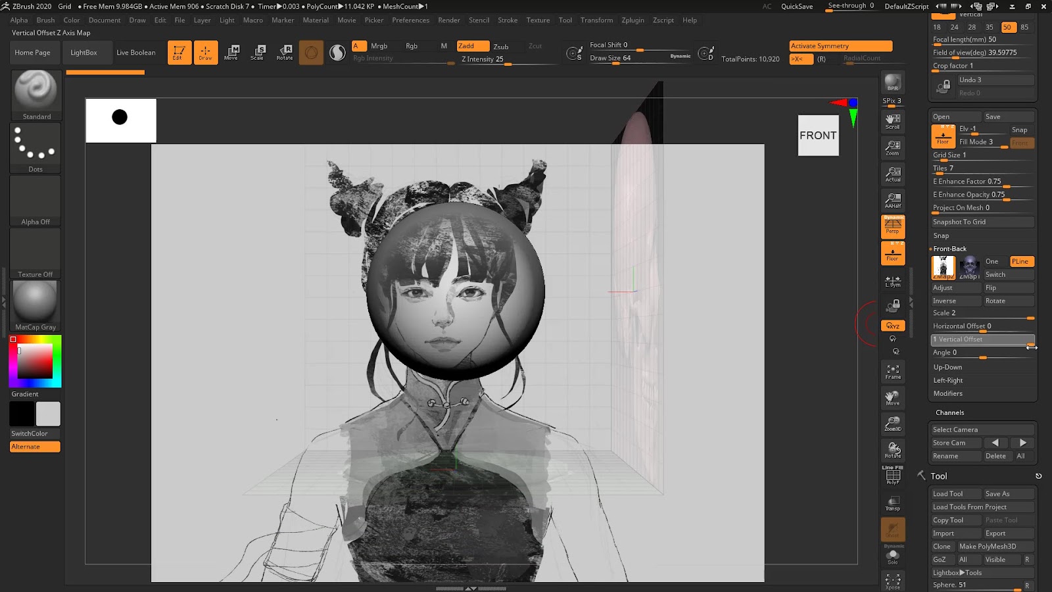Click the Focal Shift S brush icon
1052x592 pixels.
tap(574, 53)
